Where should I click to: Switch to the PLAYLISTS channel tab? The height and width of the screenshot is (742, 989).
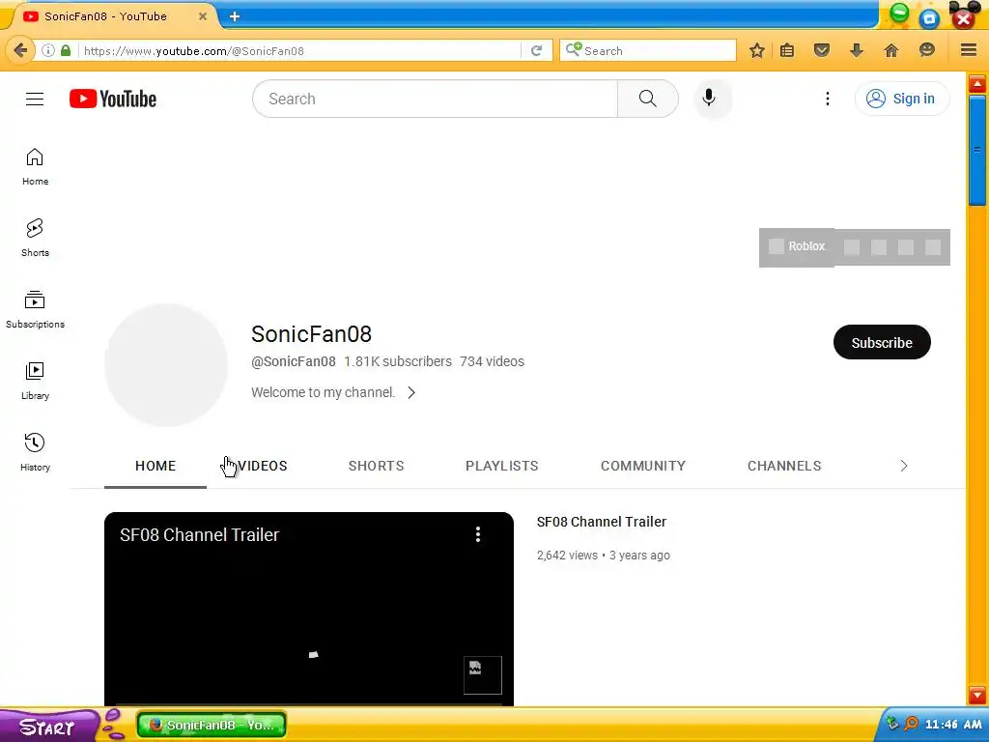tap(502, 466)
